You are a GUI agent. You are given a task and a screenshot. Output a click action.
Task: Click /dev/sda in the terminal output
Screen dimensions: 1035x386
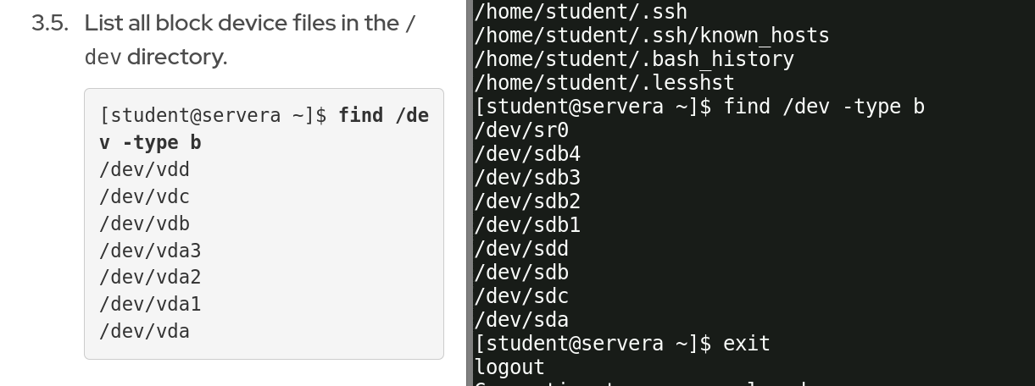coord(521,320)
